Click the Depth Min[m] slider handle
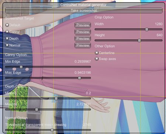 56,98
